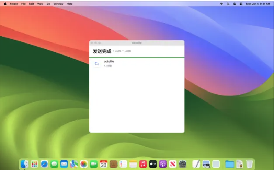Open TextEdit app in dock
This screenshot has height=170, width=274.
tap(196, 164)
